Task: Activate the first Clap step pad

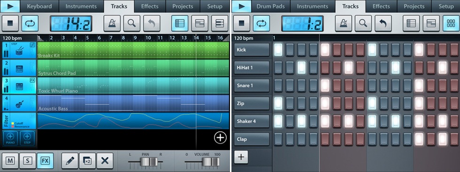Action: 278,139
